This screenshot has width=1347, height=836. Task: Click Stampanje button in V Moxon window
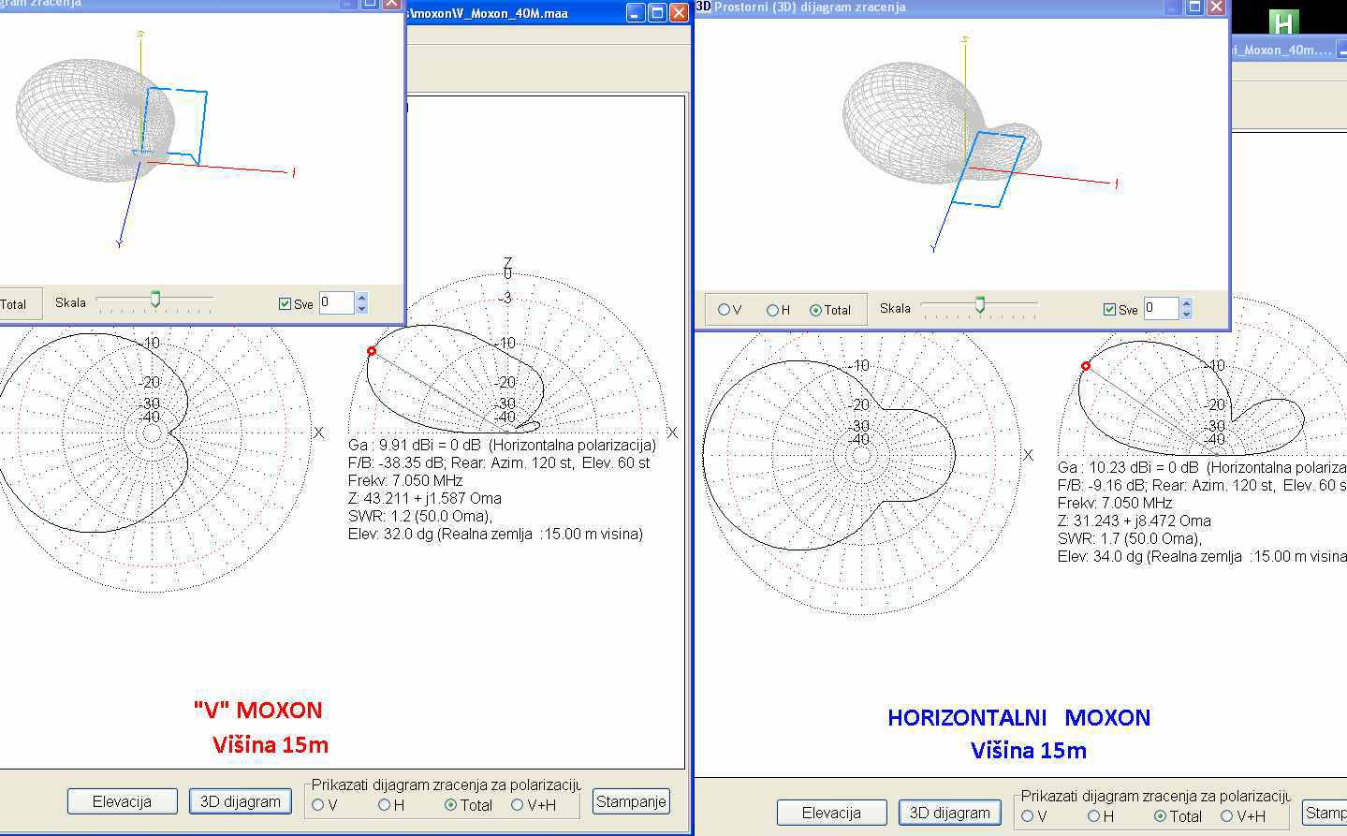631,801
